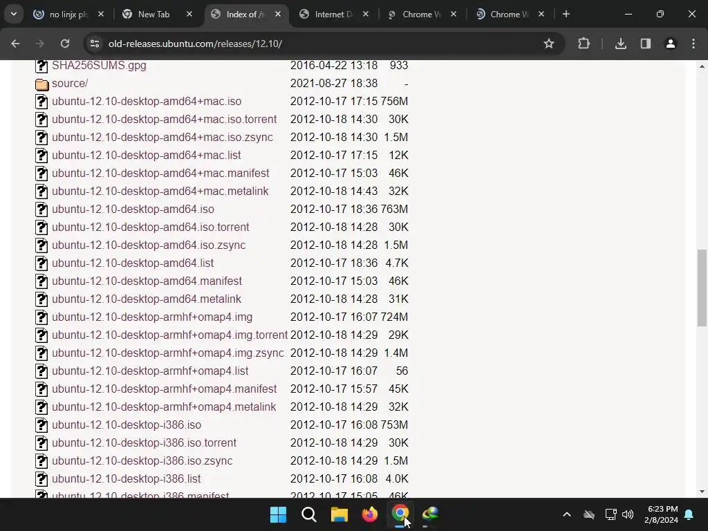Open taskbar Search

tap(309, 514)
